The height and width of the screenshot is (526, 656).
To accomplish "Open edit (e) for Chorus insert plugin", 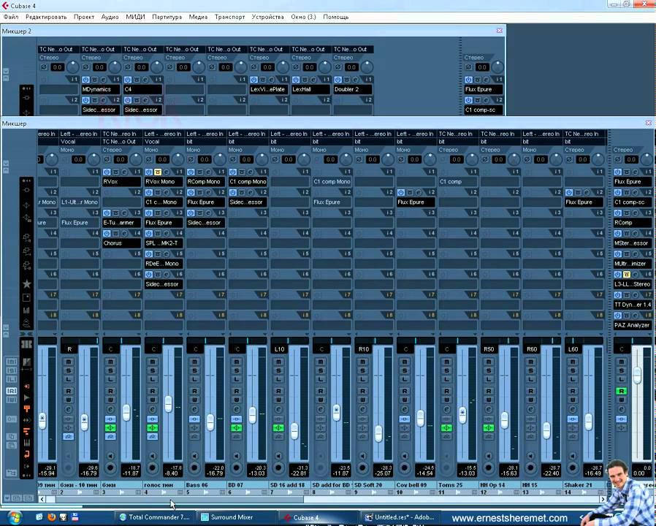I will (x=124, y=234).
